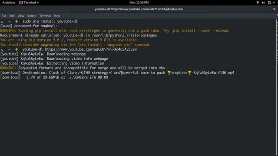
Task: Click the lock/power status icon
Action: (x=269, y=3)
